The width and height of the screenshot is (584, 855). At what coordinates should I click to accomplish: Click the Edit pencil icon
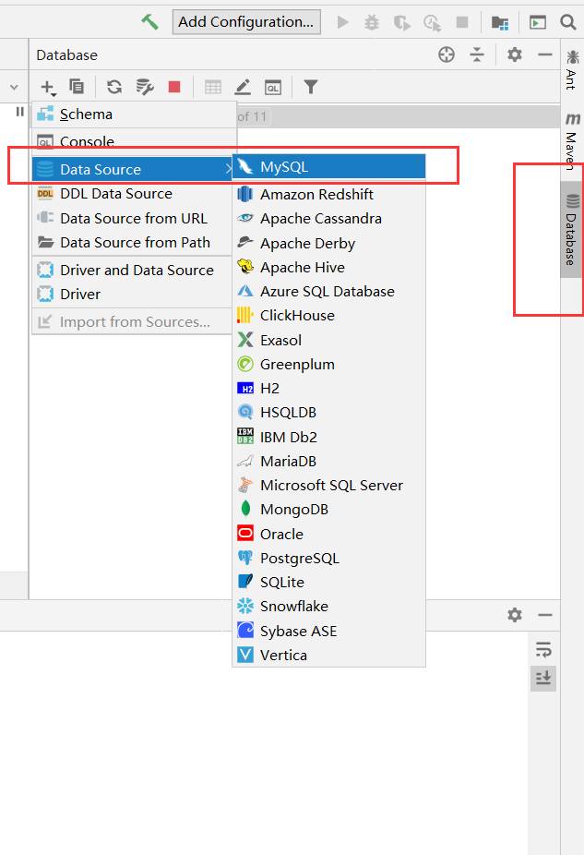pos(243,87)
